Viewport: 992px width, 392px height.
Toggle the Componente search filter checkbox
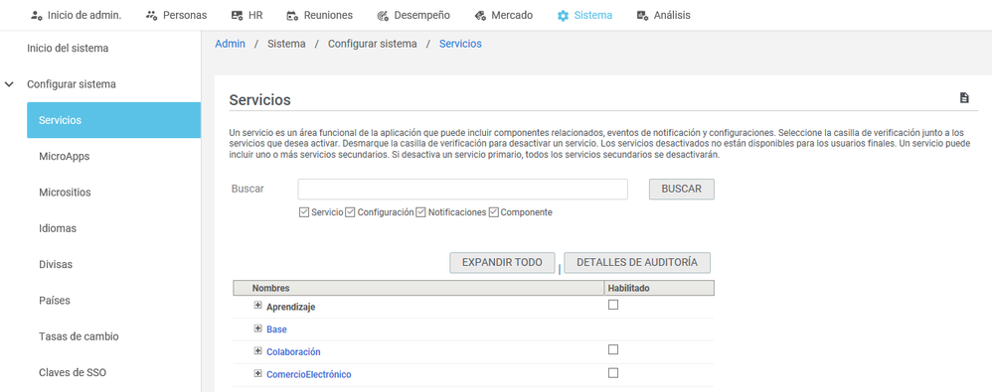click(494, 212)
